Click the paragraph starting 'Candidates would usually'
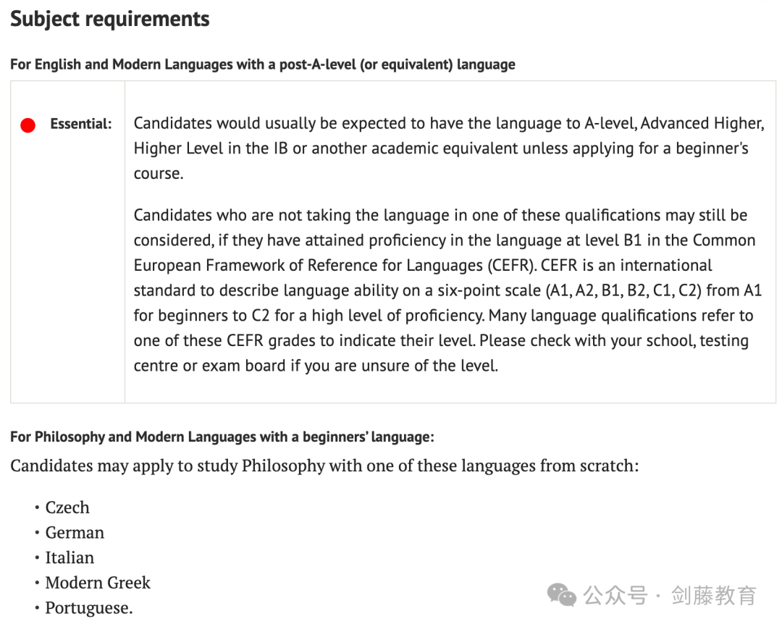 pos(449,148)
